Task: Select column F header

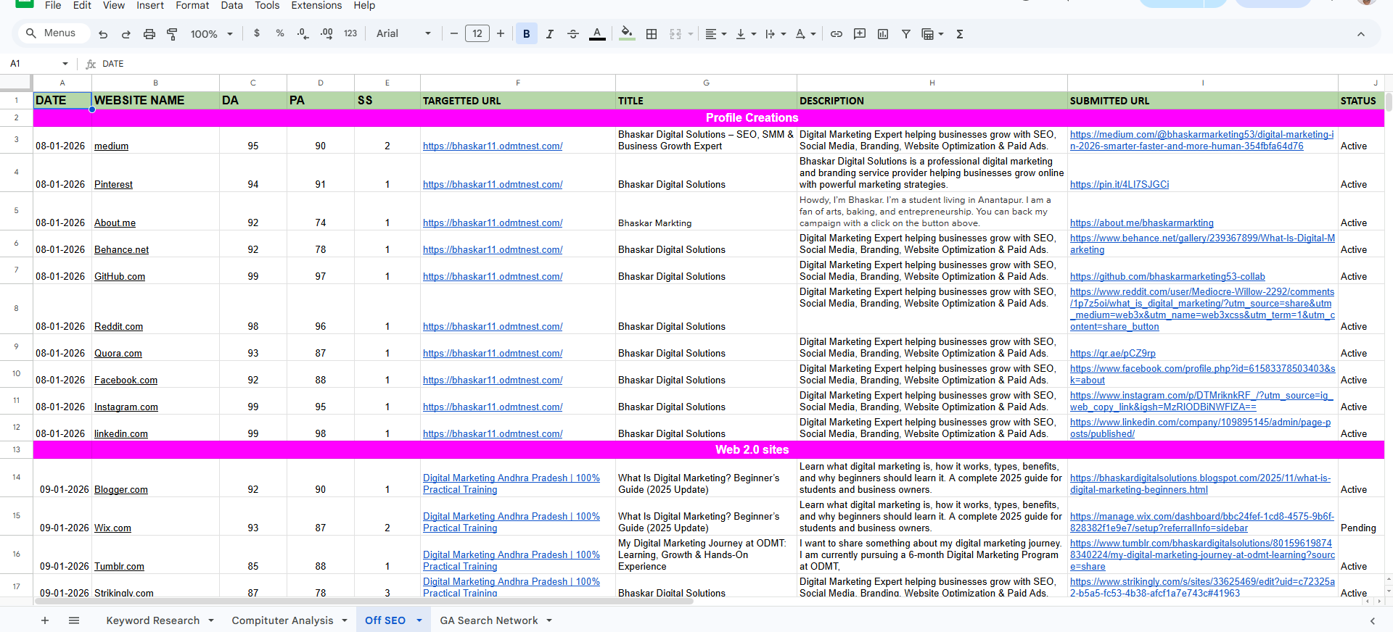Action: coord(518,83)
